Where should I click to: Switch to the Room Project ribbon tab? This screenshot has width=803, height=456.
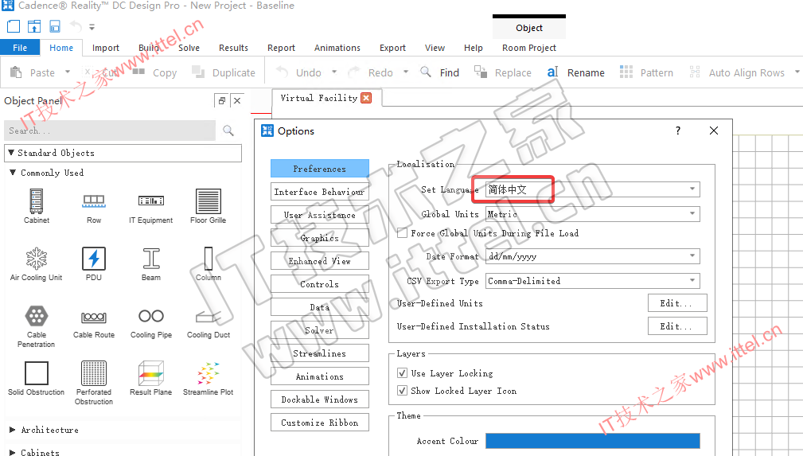pyautogui.click(x=529, y=48)
